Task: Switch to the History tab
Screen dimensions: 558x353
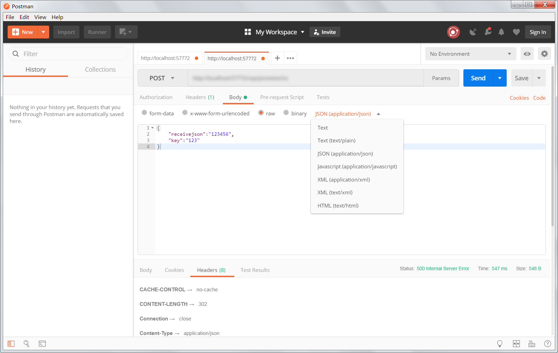Action: (35, 69)
